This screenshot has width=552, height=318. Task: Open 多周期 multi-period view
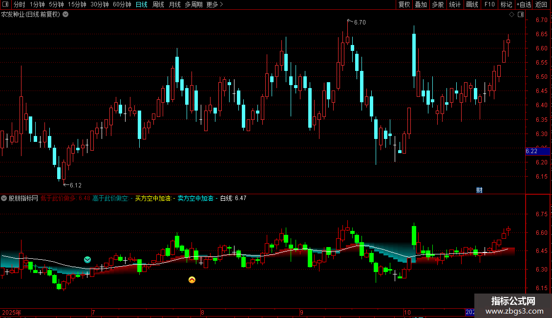[193, 4]
